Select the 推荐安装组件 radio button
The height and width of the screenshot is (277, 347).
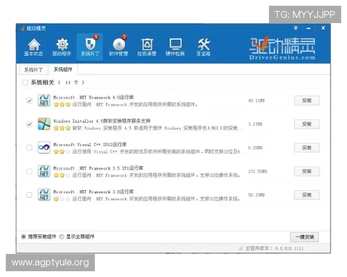coord(24,237)
